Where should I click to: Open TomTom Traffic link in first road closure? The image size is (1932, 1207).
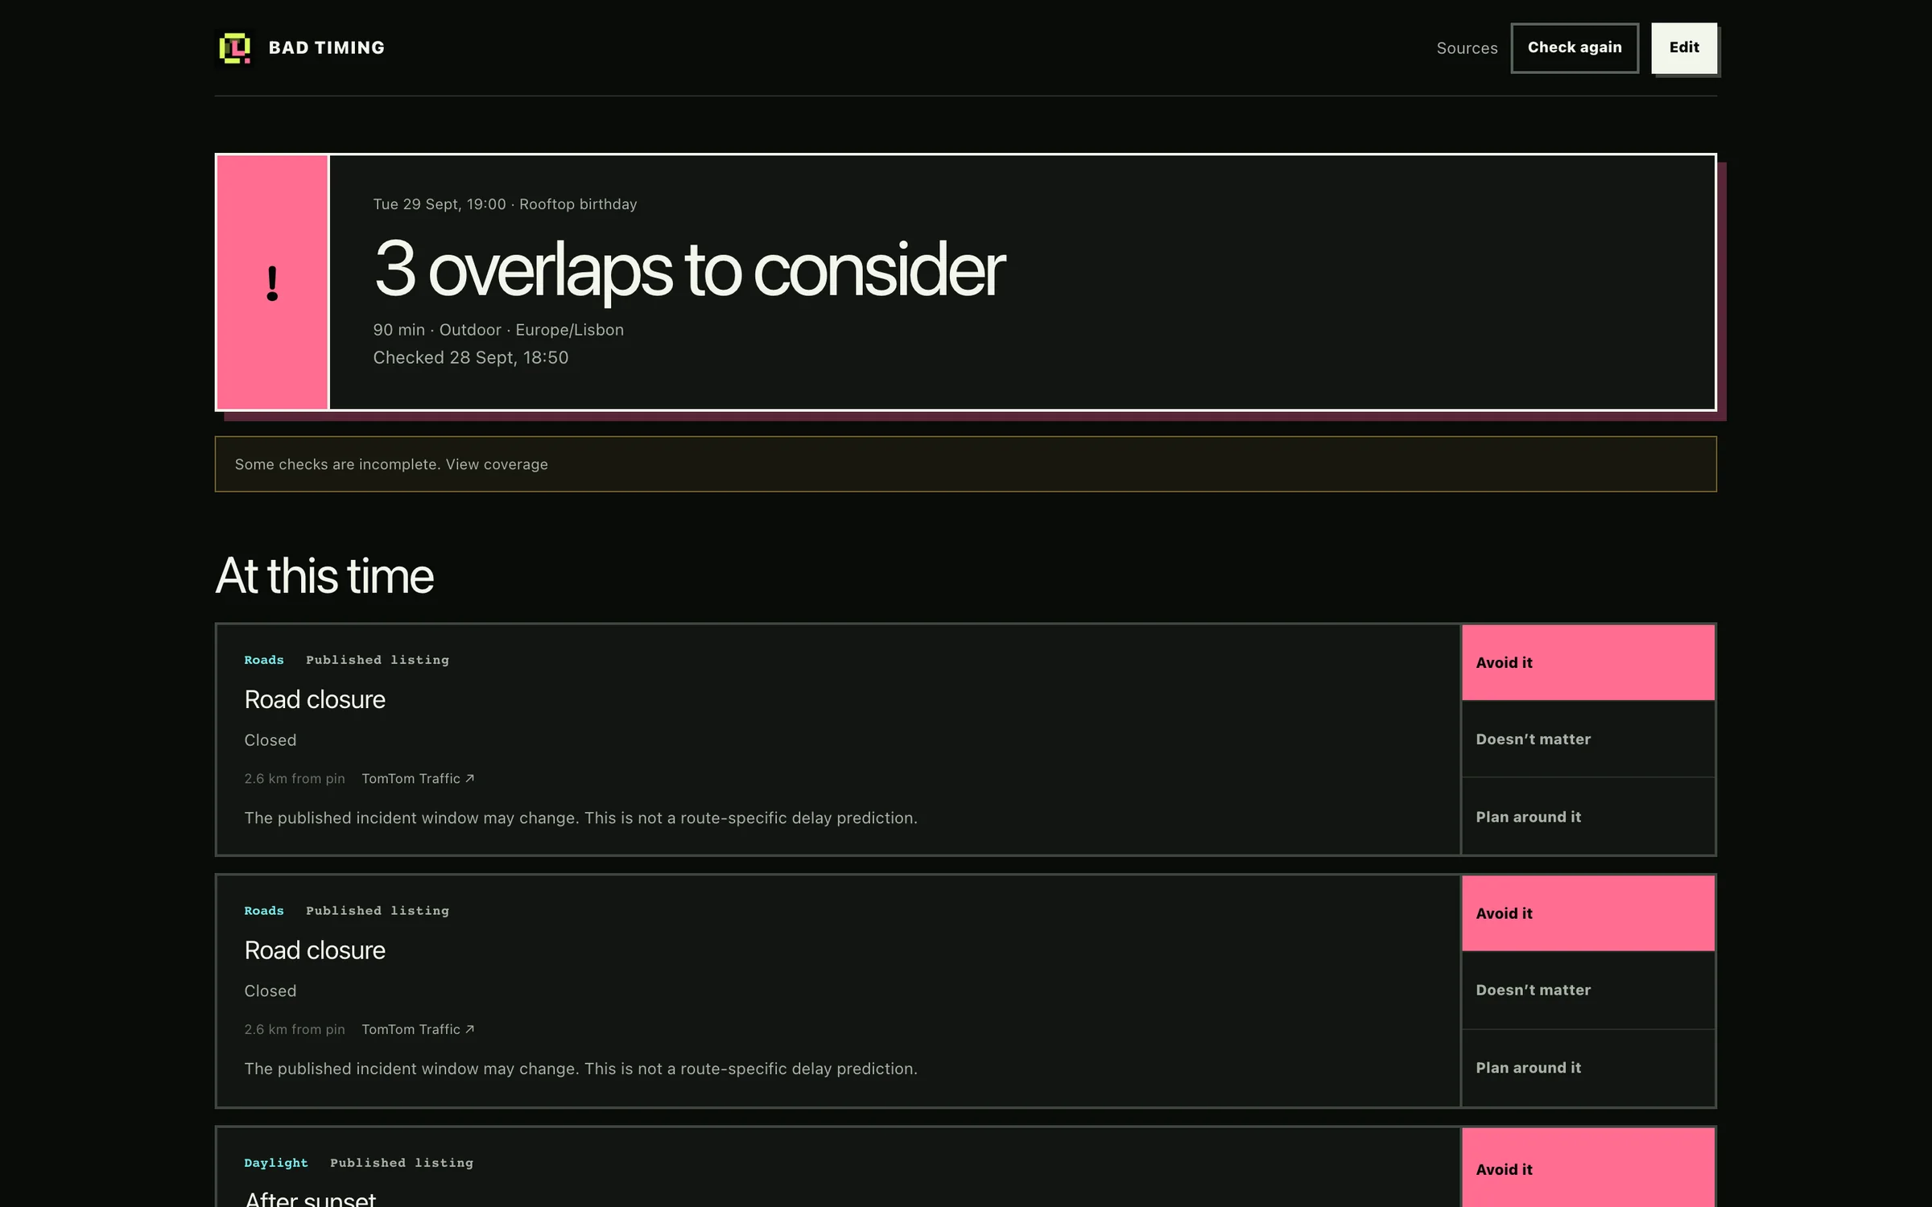tap(418, 778)
